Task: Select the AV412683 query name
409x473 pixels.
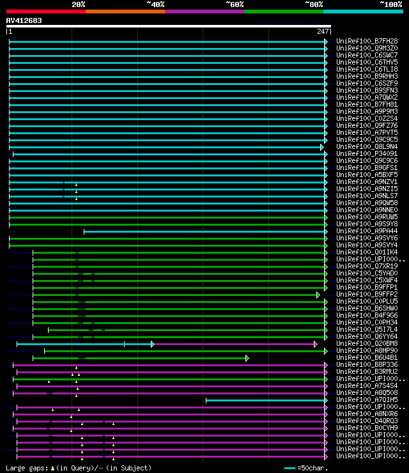Action: (x=24, y=21)
